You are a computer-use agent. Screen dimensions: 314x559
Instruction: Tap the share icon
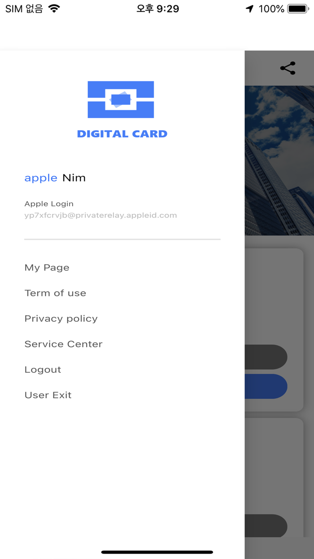tap(288, 68)
